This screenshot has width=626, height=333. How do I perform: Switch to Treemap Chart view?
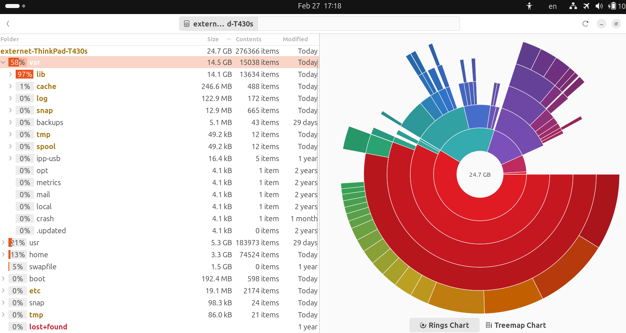pos(516,325)
